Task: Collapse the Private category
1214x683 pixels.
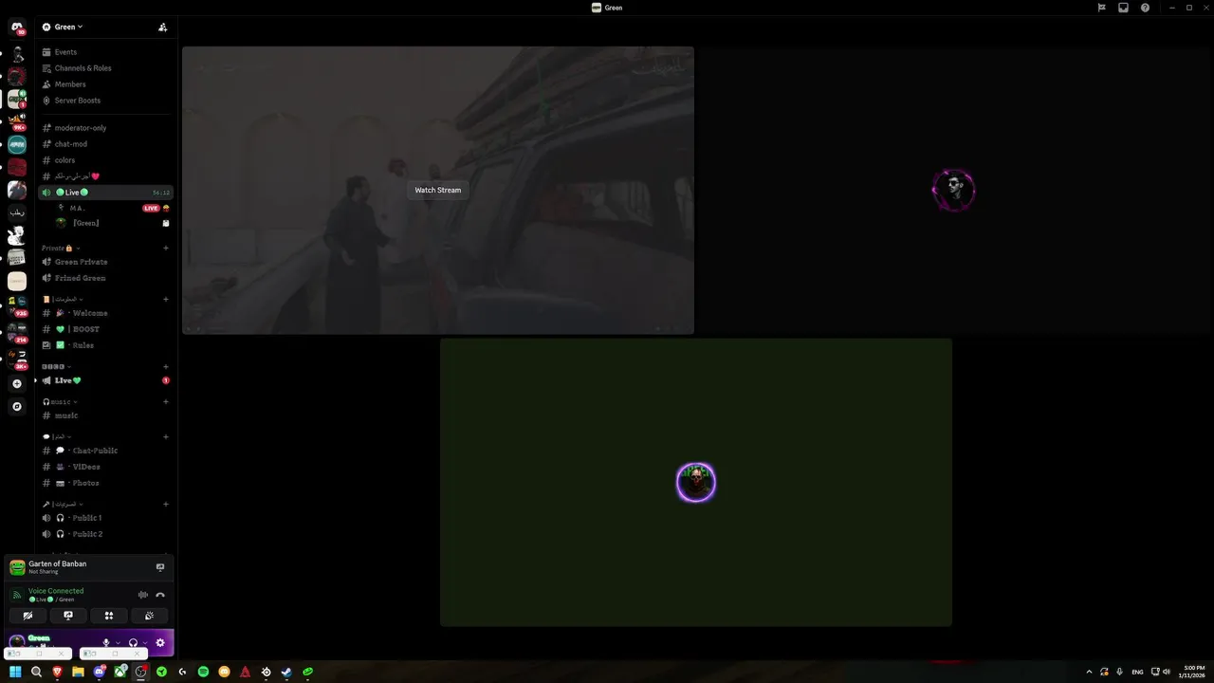Action: click(x=61, y=248)
